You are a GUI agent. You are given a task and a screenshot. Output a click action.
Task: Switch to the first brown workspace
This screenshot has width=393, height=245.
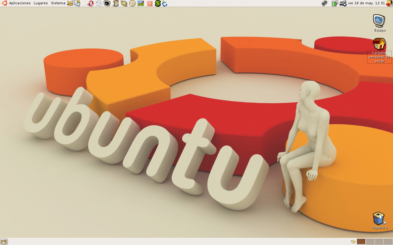coord(361,242)
